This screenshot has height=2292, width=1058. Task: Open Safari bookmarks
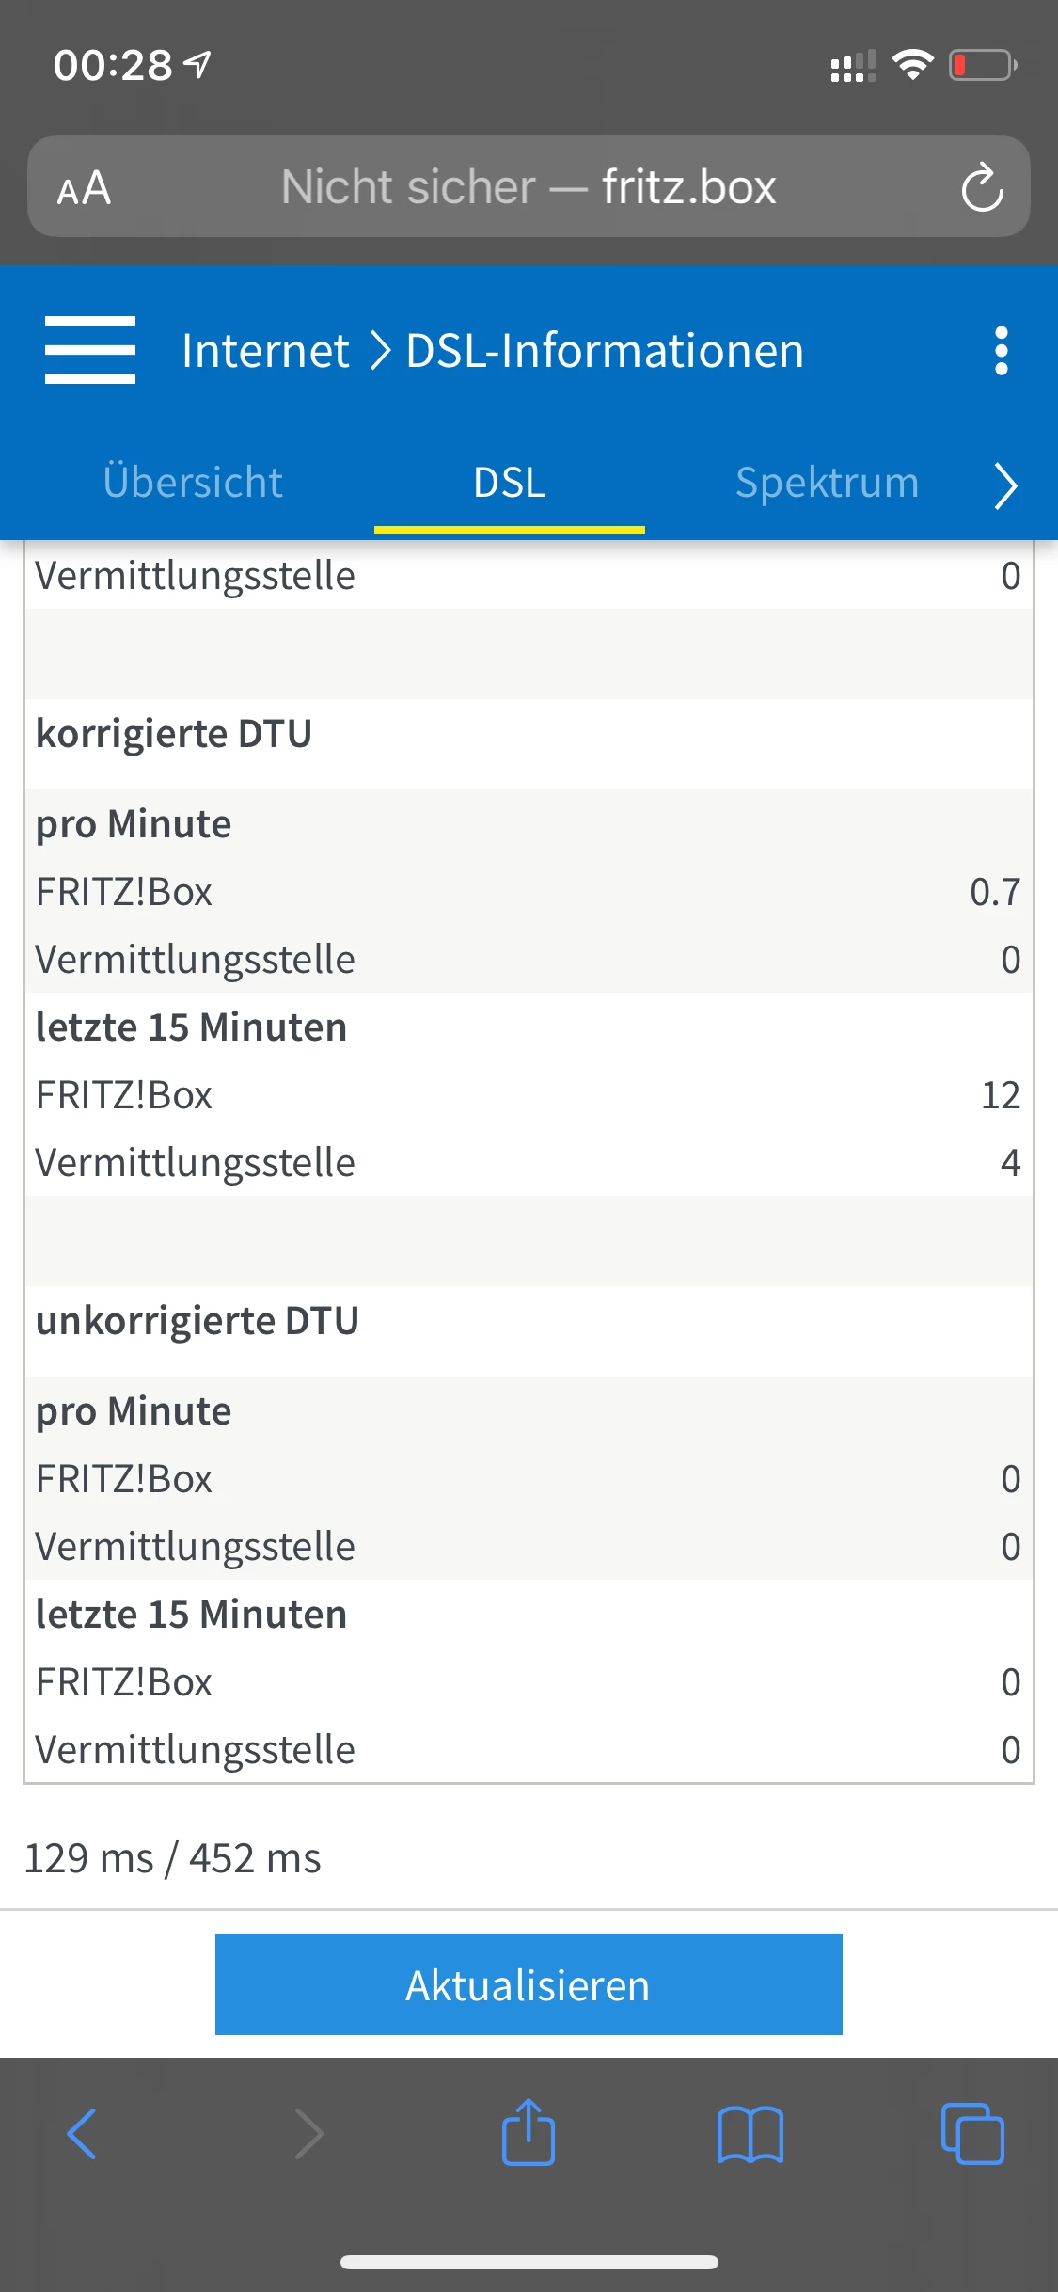point(750,2134)
